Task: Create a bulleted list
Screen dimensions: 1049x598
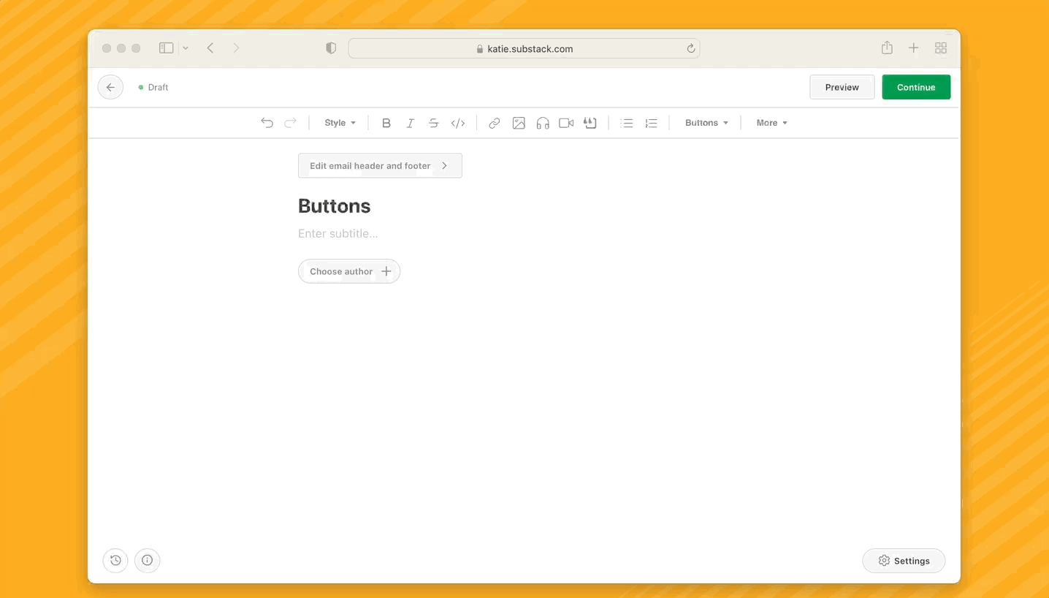Action: [x=627, y=123]
